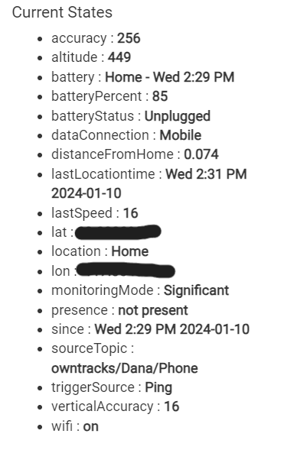Click owntracks/Dana/Phone source topic
This screenshot has height=450, width=284.
(x=125, y=368)
